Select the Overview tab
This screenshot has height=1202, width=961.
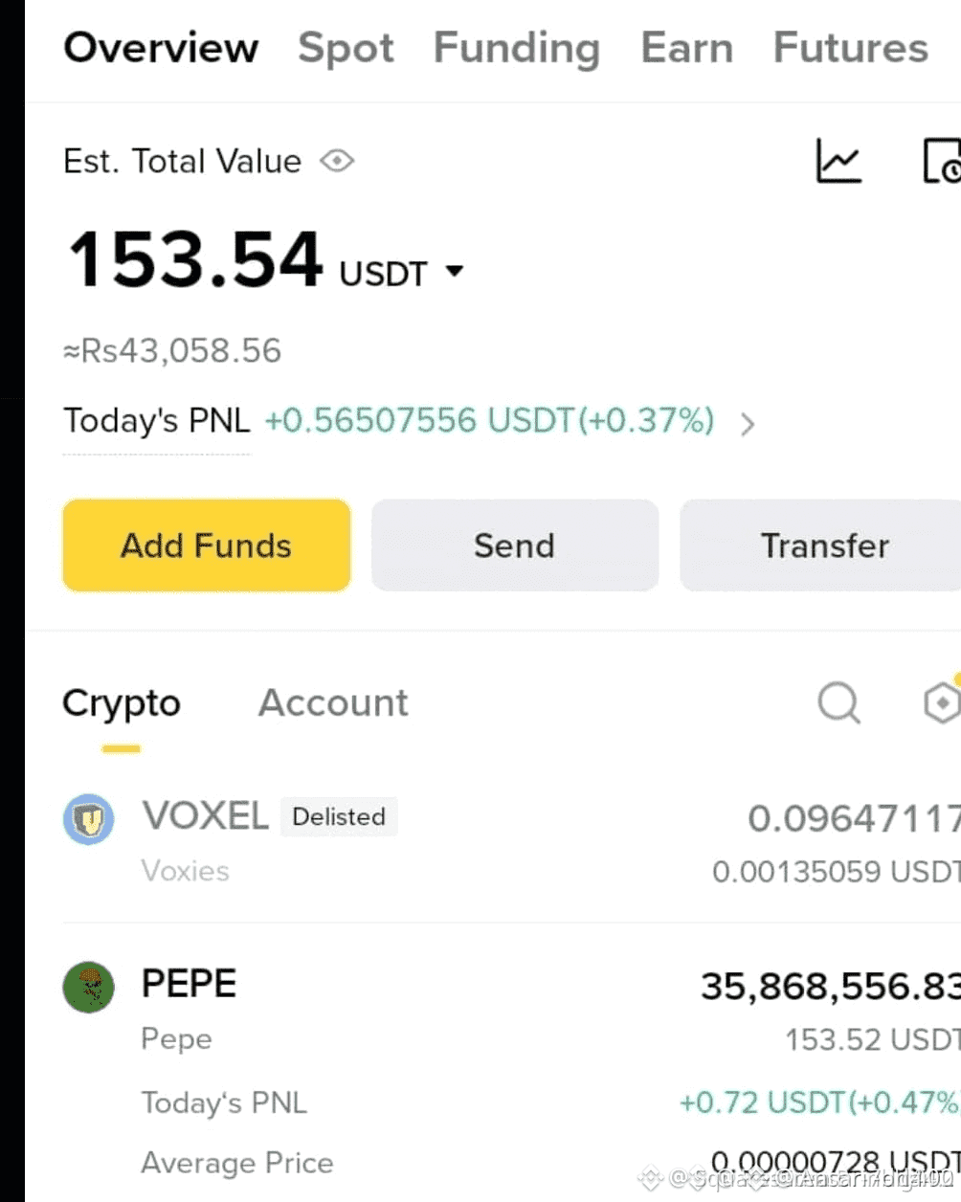(x=161, y=48)
